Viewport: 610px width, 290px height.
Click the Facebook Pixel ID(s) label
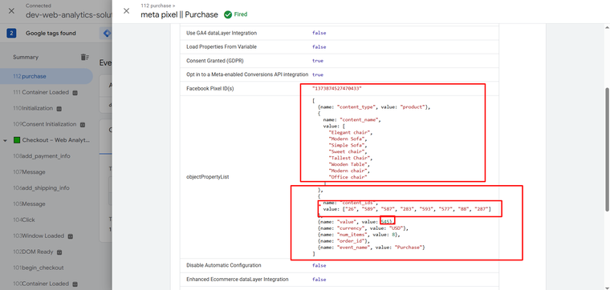tap(210, 88)
